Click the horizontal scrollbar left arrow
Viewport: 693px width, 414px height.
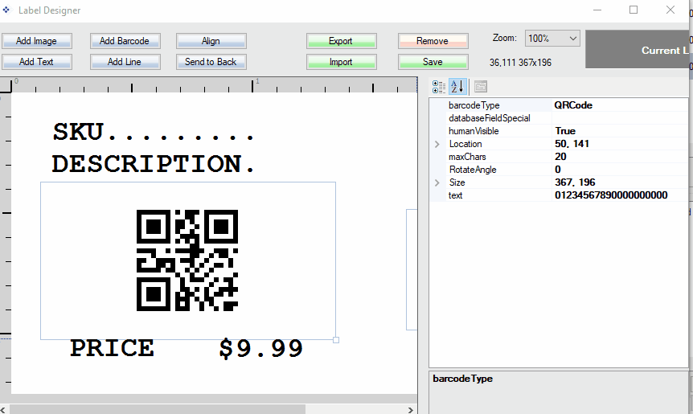3,410
